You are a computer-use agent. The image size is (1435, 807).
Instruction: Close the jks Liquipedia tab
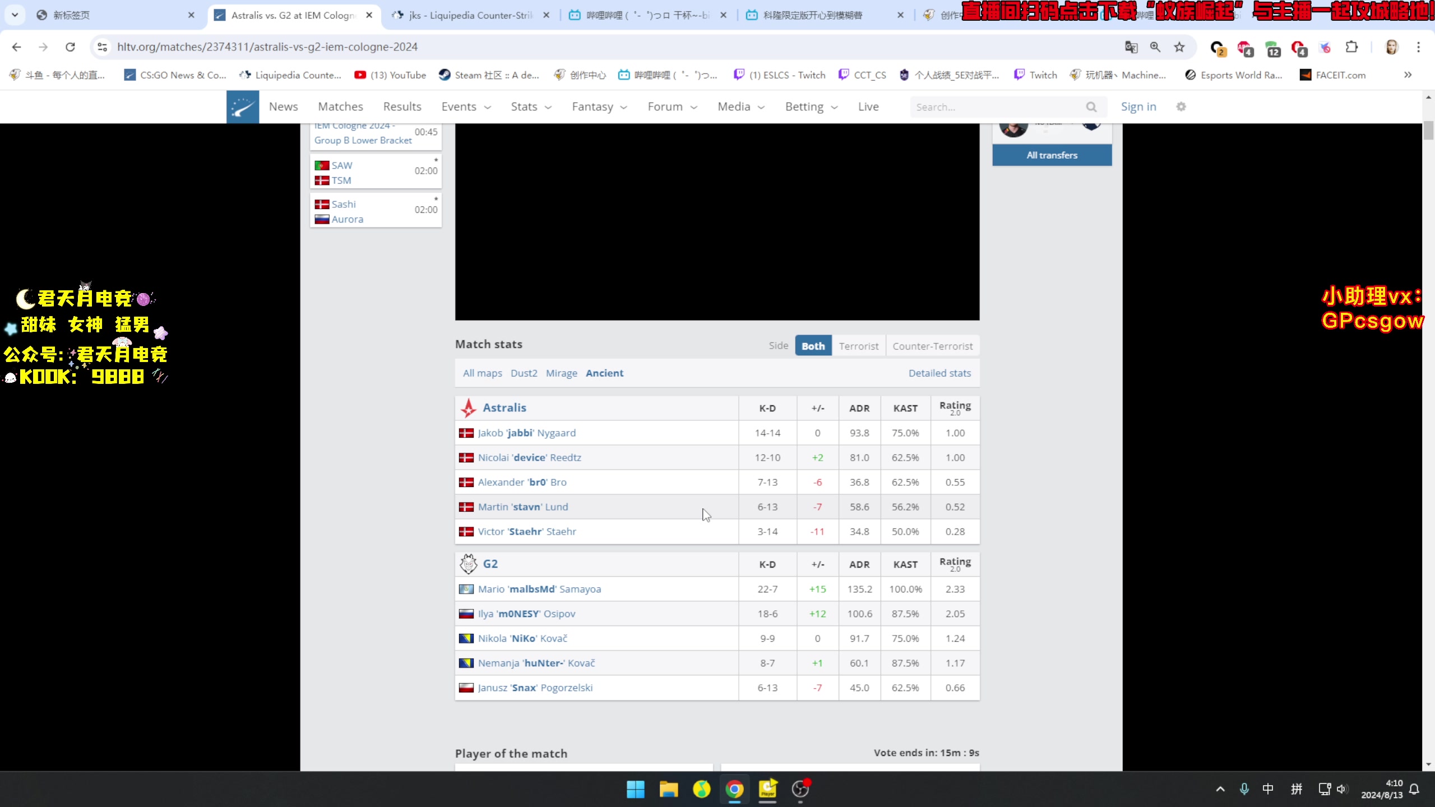547,15
